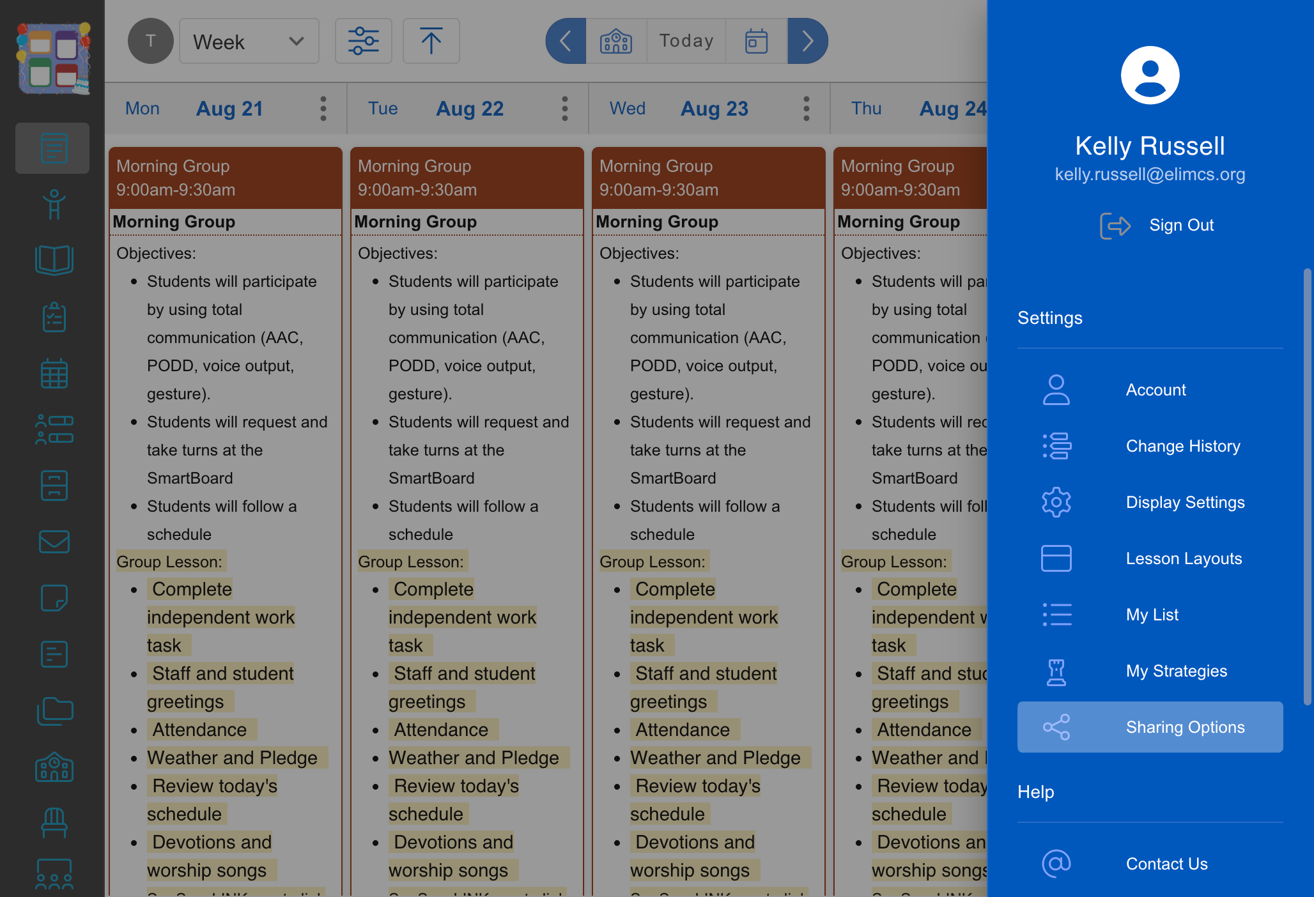The width and height of the screenshot is (1314, 897).
Task: Open the Plans sidebar icon
Action: pyautogui.click(x=54, y=148)
